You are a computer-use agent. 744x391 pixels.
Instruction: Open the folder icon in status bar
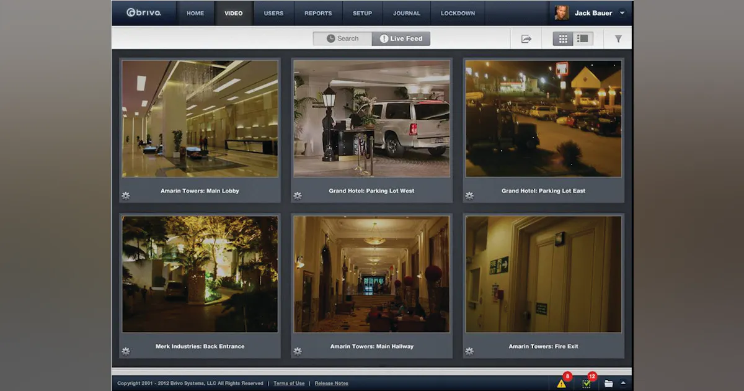[609, 384]
